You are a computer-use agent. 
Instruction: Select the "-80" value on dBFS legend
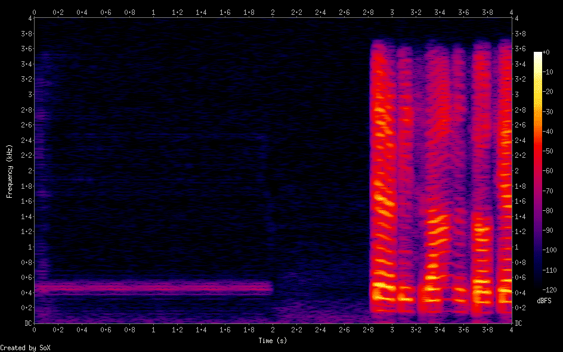click(548, 211)
